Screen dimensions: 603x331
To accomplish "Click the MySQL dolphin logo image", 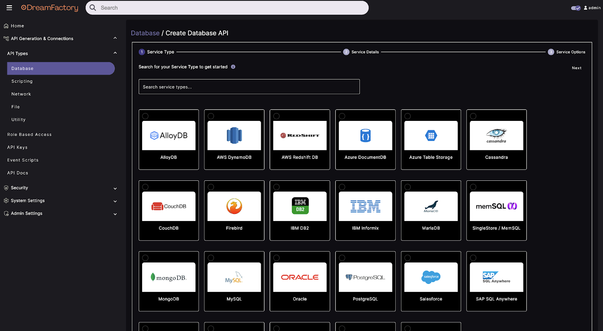I will point(234,277).
